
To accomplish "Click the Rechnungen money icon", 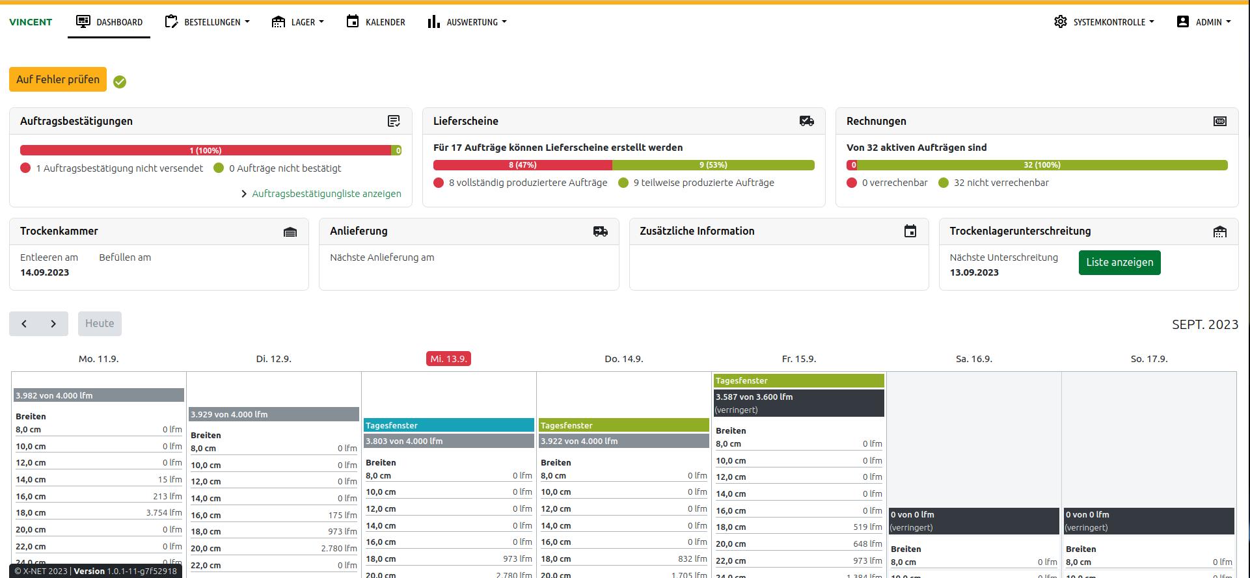I will coord(1219,121).
